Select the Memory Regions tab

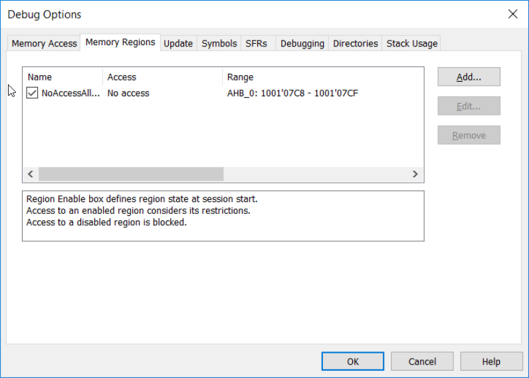[120, 42]
